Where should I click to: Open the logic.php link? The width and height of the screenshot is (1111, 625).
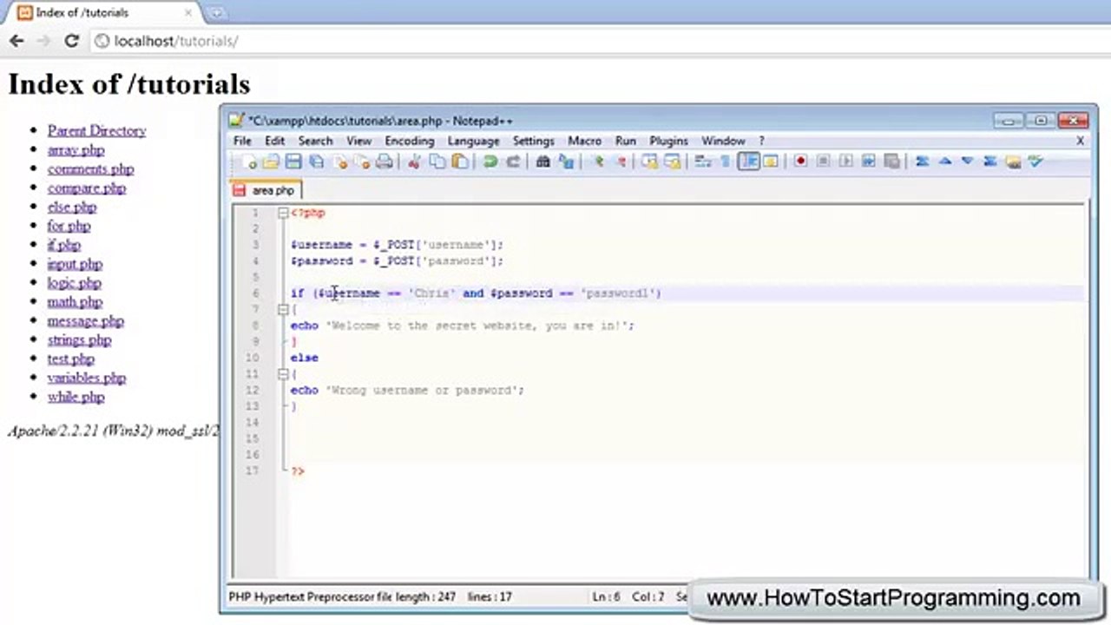pyautogui.click(x=75, y=283)
